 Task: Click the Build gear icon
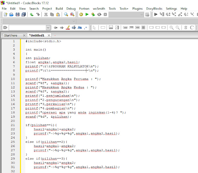coord(81,15)
